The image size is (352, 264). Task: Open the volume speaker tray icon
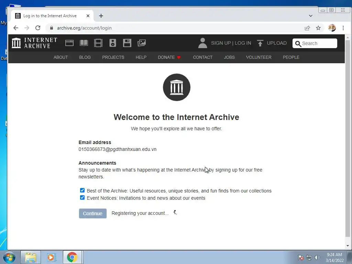(317, 257)
